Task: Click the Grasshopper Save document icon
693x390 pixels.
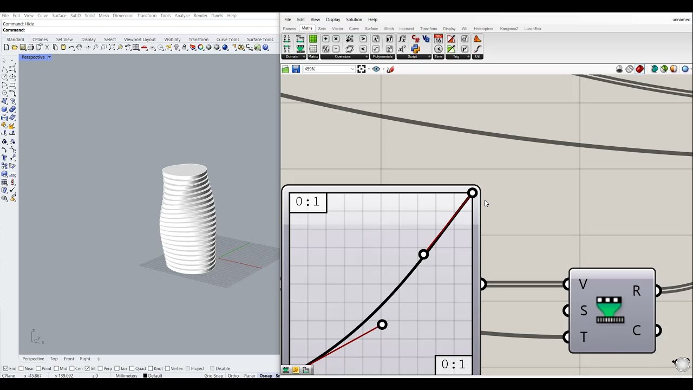Action: pos(296,69)
